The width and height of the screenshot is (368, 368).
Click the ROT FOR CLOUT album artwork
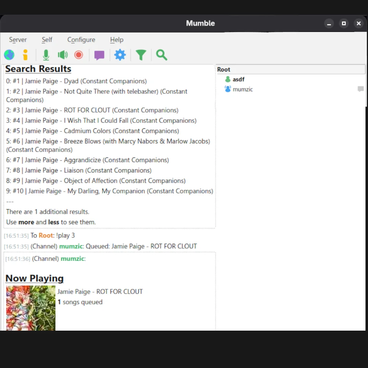31,308
